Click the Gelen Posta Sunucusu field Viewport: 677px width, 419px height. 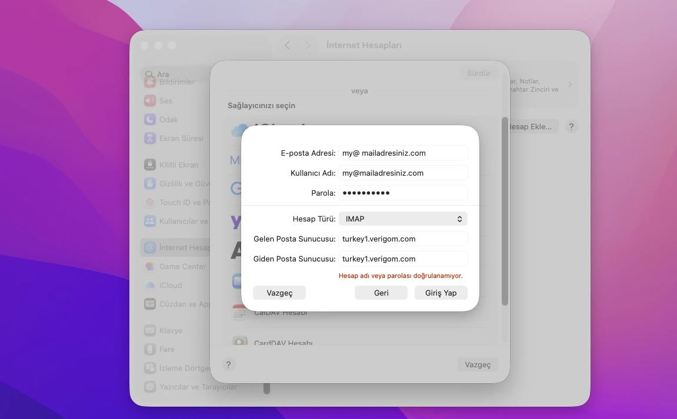[403, 239]
